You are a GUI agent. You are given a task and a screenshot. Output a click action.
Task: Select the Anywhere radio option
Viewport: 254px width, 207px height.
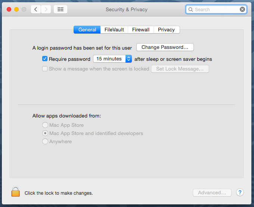(x=45, y=141)
